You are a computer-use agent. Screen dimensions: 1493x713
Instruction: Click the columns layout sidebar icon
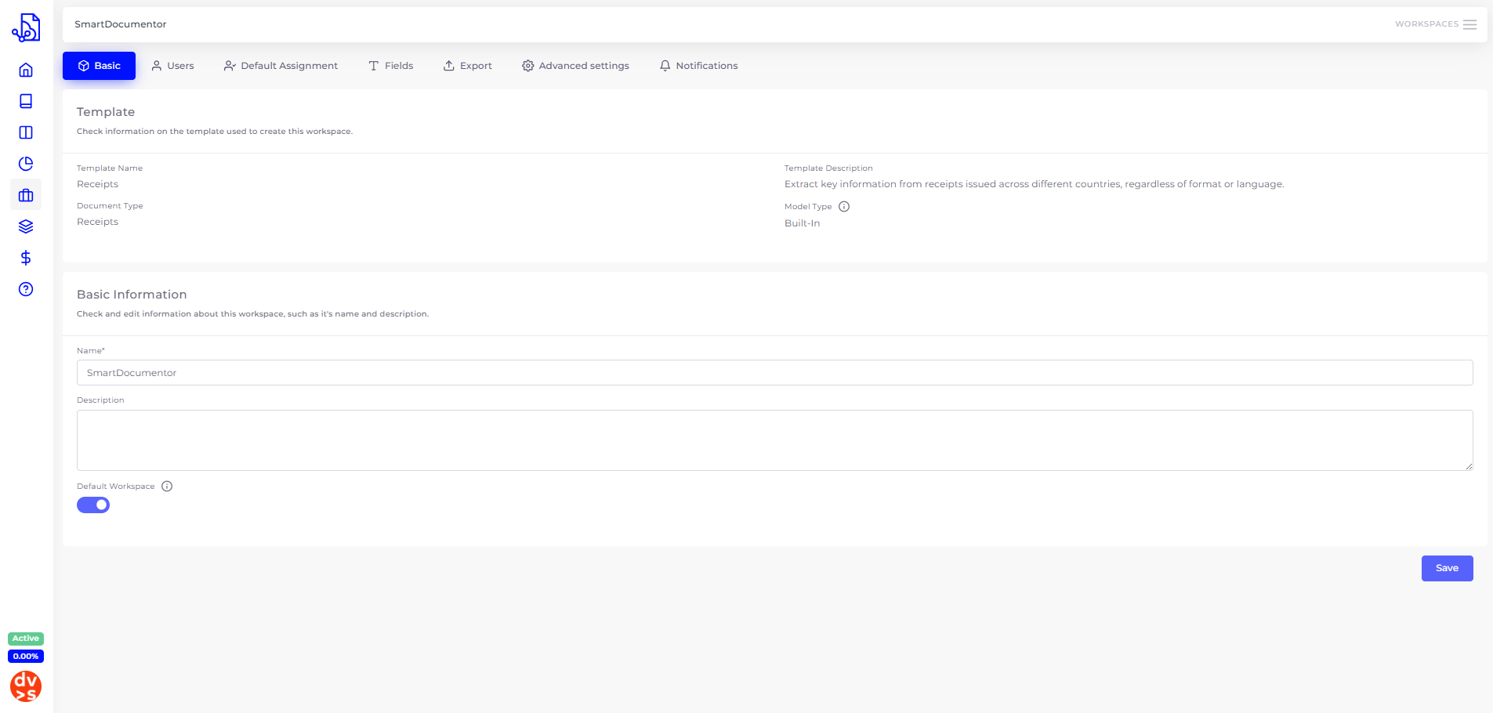click(26, 132)
